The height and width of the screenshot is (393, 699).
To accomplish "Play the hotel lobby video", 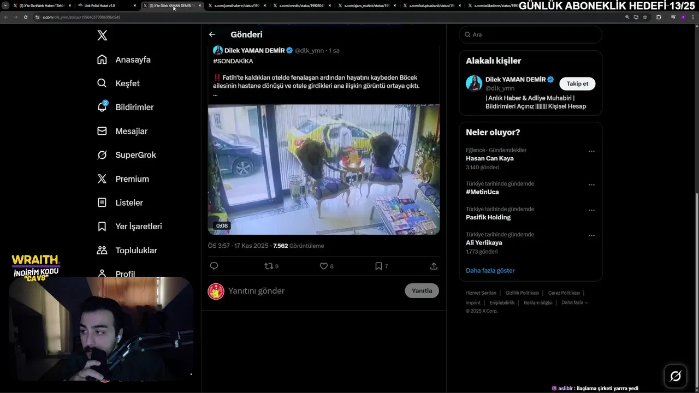I will [x=324, y=170].
